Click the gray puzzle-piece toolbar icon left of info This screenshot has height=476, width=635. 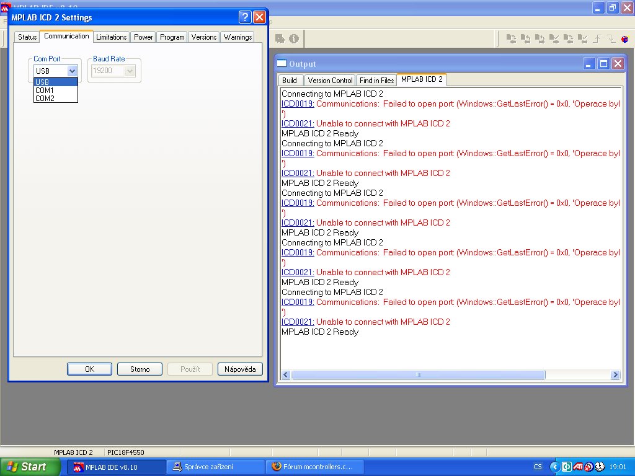[x=280, y=38]
